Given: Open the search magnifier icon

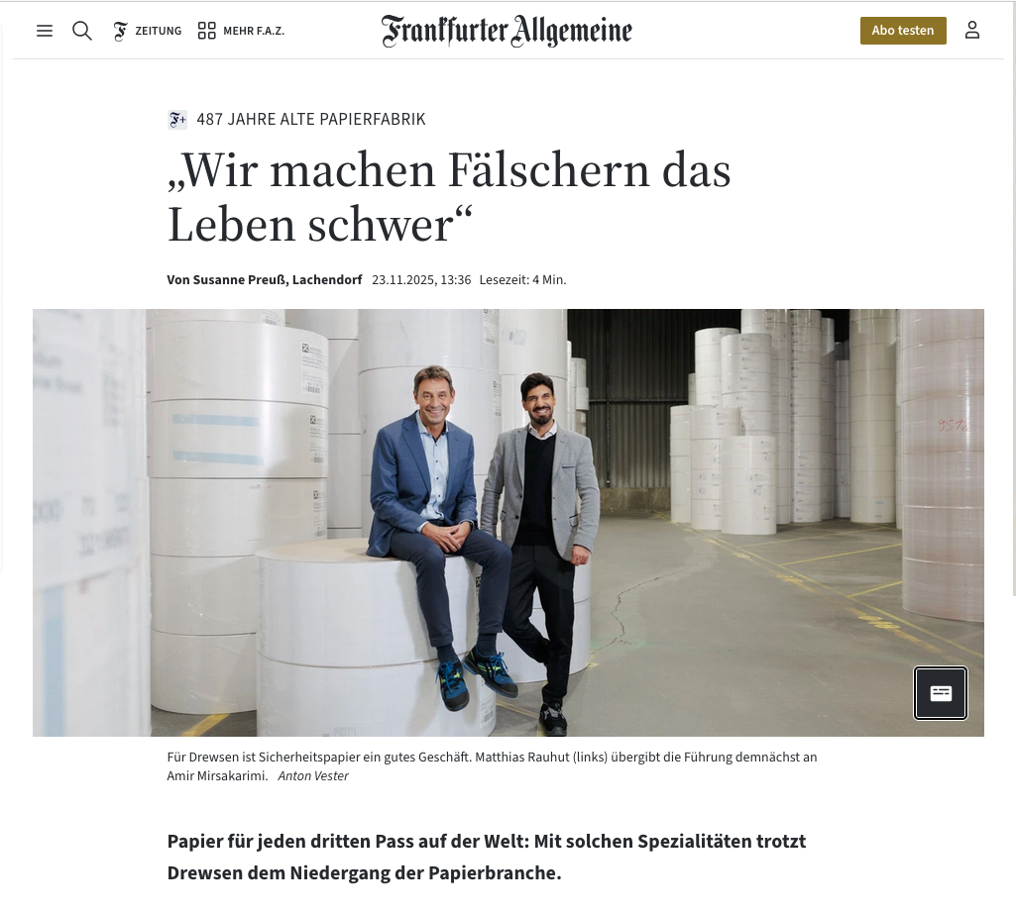Looking at the screenshot, I should pyautogui.click(x=81, y=31).
